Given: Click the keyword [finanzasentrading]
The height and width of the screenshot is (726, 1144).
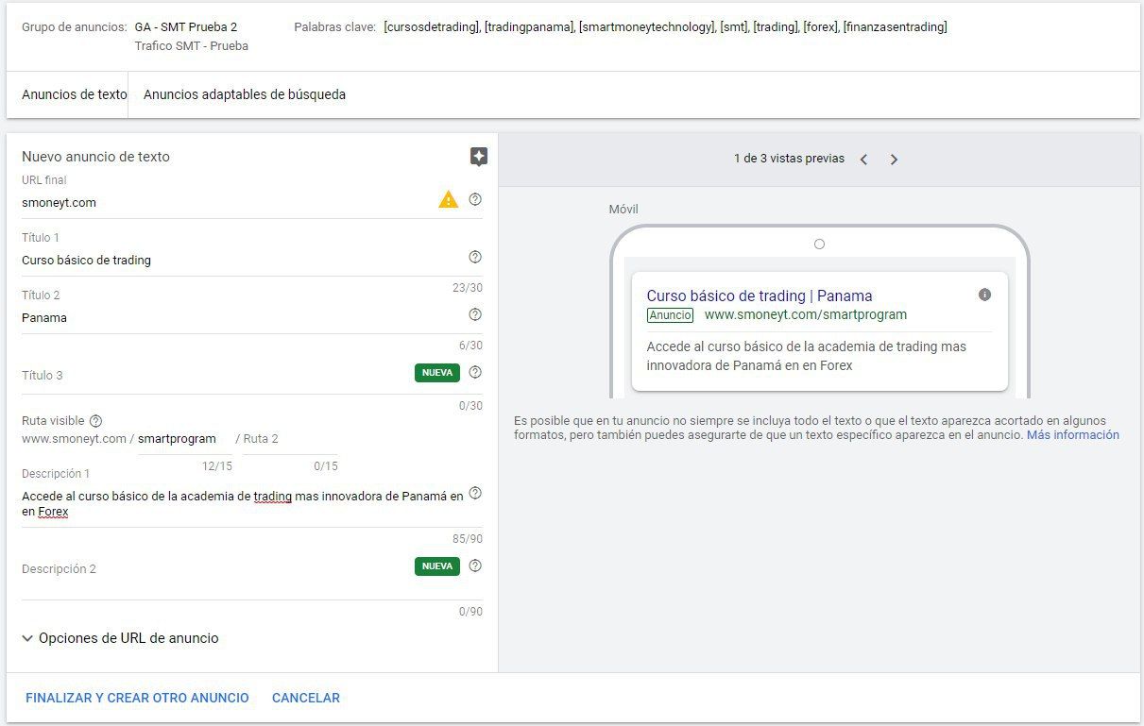Looking at the screenshot, I should pos(895,27).
